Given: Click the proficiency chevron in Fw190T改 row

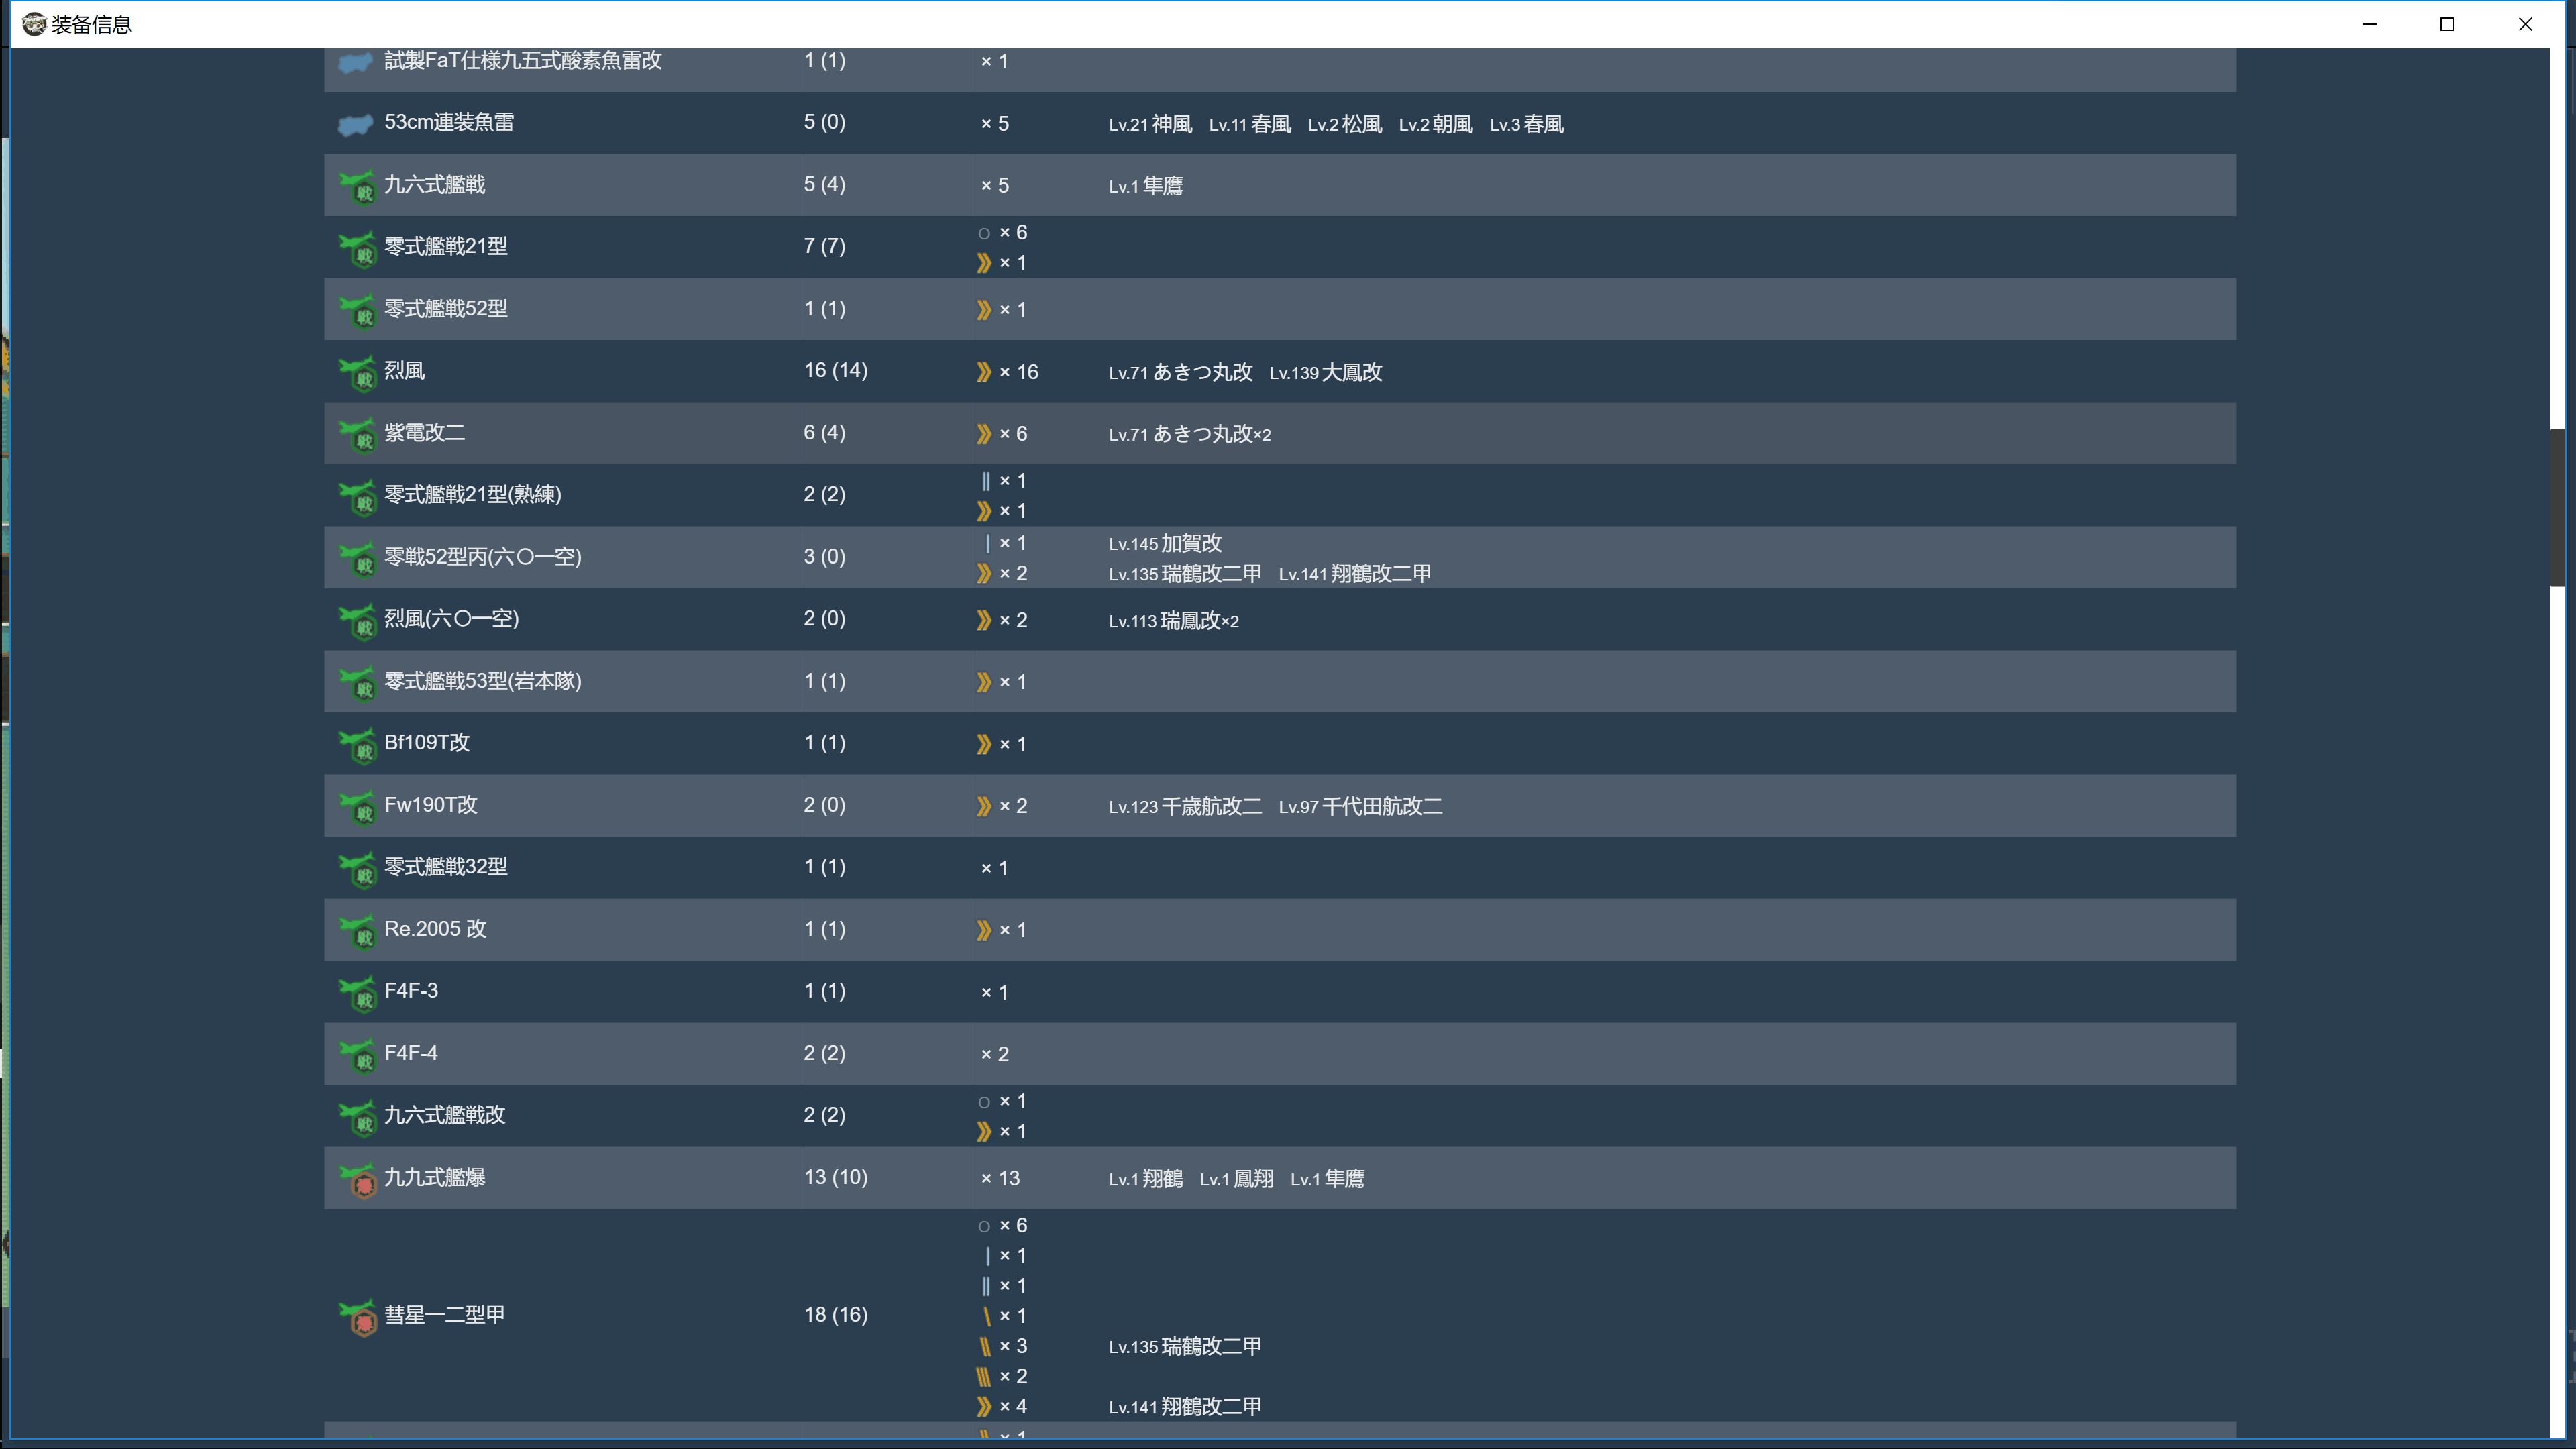Looking at the screenshot, I should coord(984,806).
